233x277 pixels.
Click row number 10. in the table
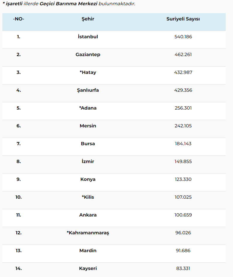[18, 197]
